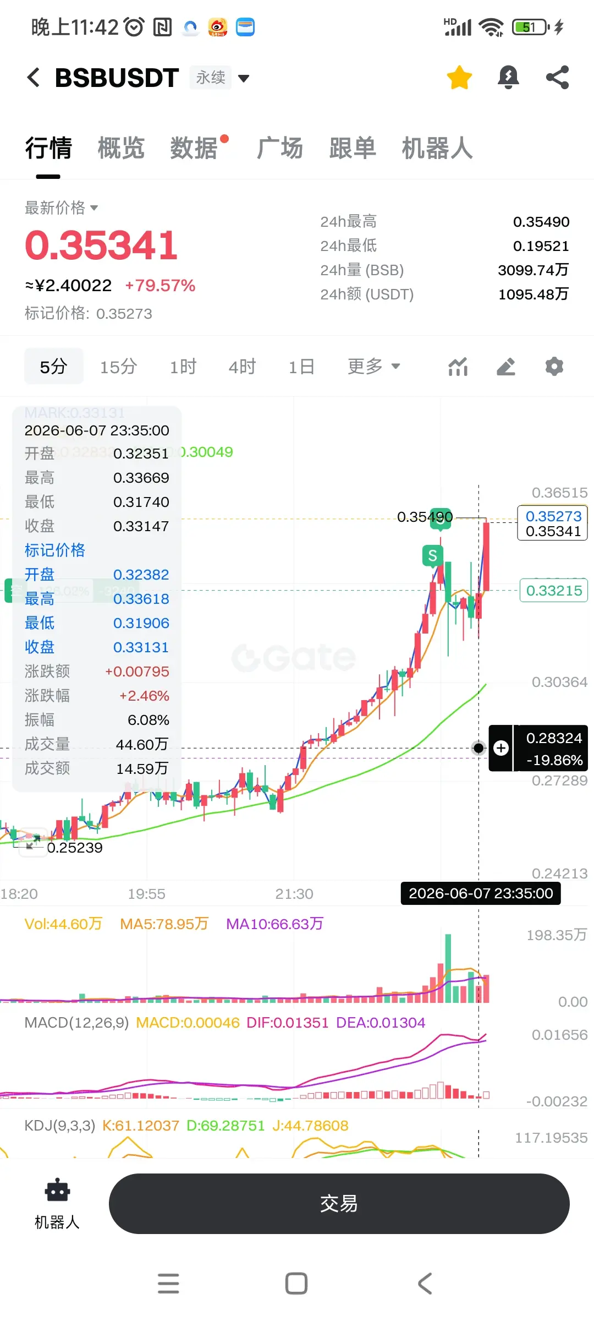Image resolution: width=594 pixels, height=1321 pixels.
Task: Tap the 0.35490 high price chart label
Action: point(425,517)
